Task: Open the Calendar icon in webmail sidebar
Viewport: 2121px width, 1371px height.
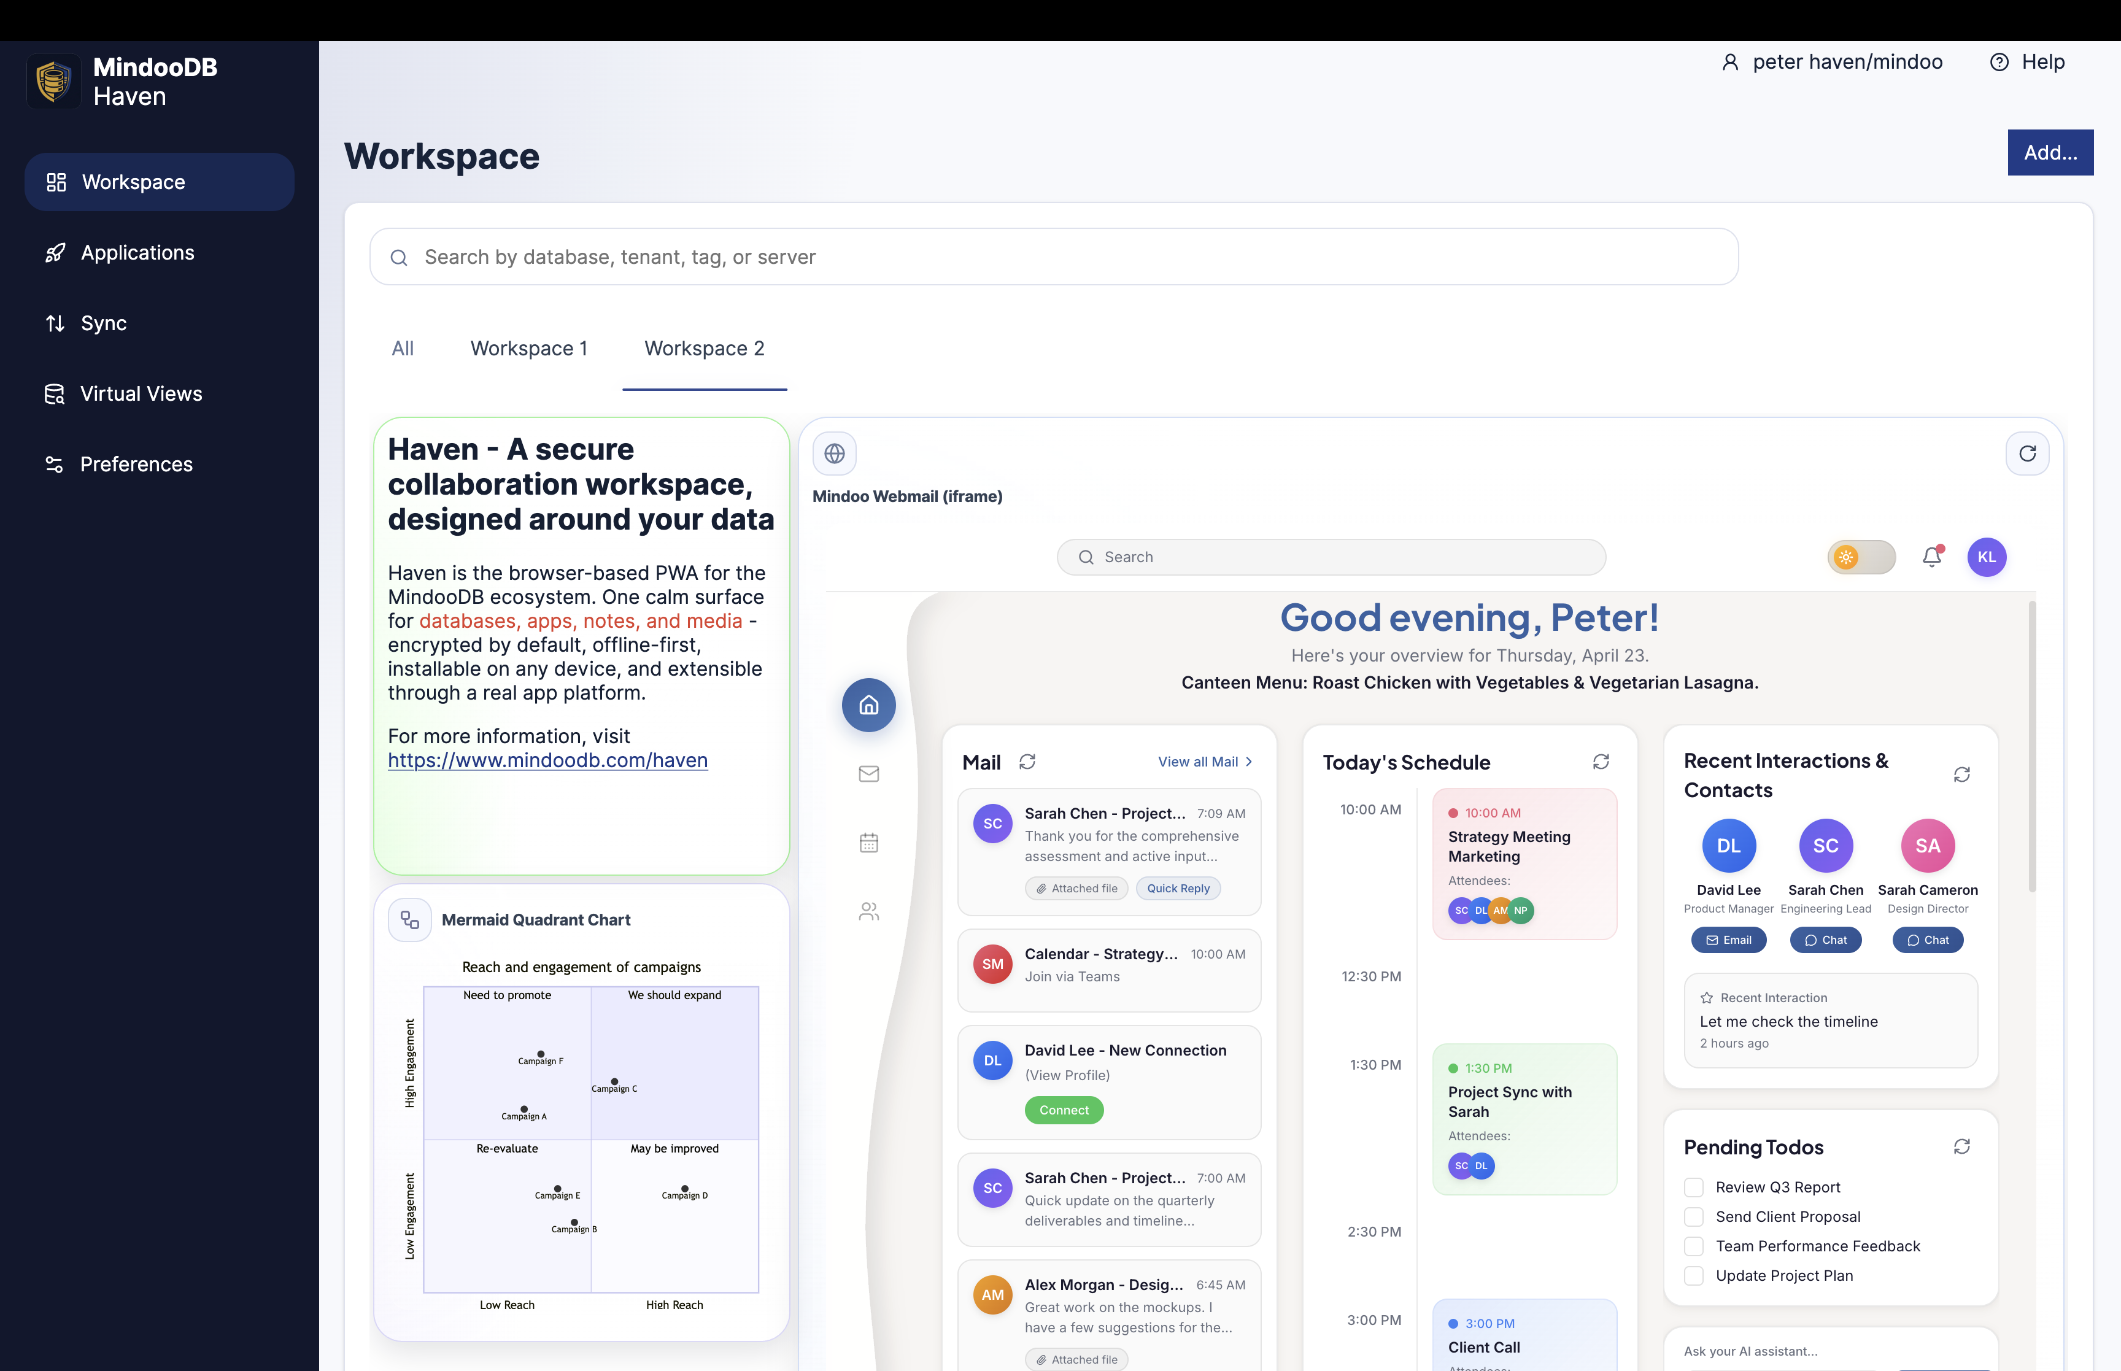Action: click(x=868, y=842)
